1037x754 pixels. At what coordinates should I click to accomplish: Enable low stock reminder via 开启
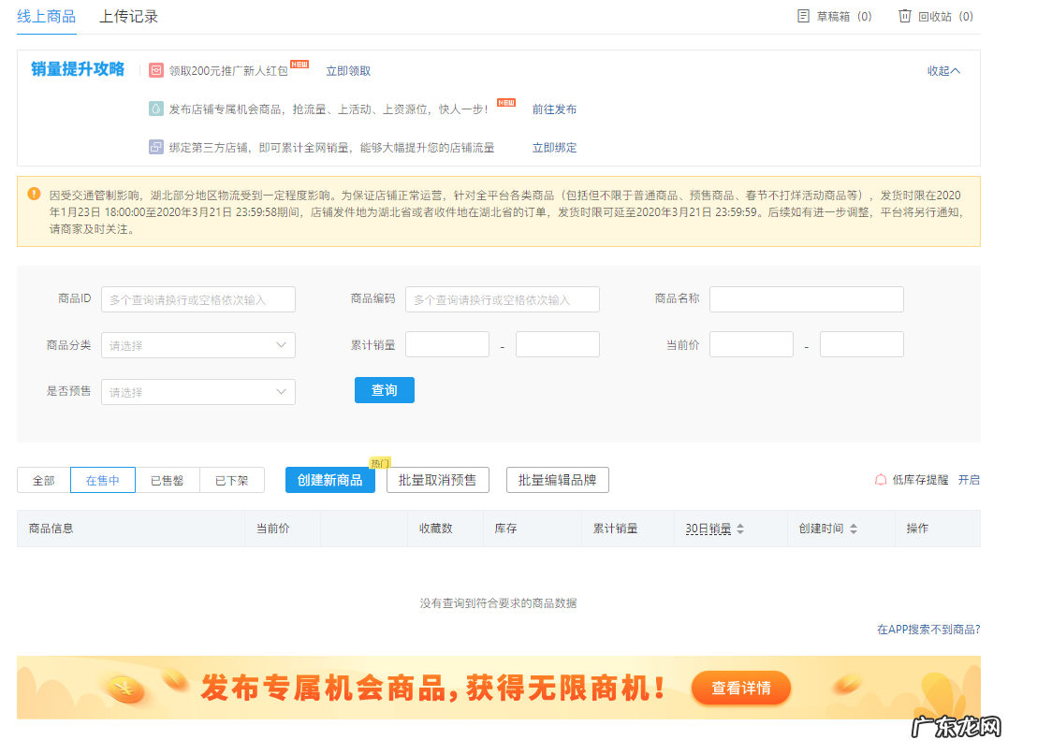[970, 479]
